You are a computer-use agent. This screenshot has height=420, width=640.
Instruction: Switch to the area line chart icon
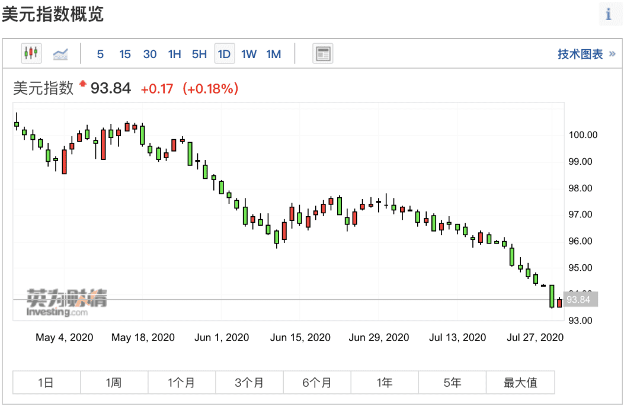coord(60,54)
